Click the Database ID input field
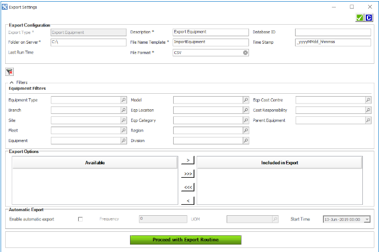Image resolution: width=379 pixels, height=252 pixels. tap(333, 32)
